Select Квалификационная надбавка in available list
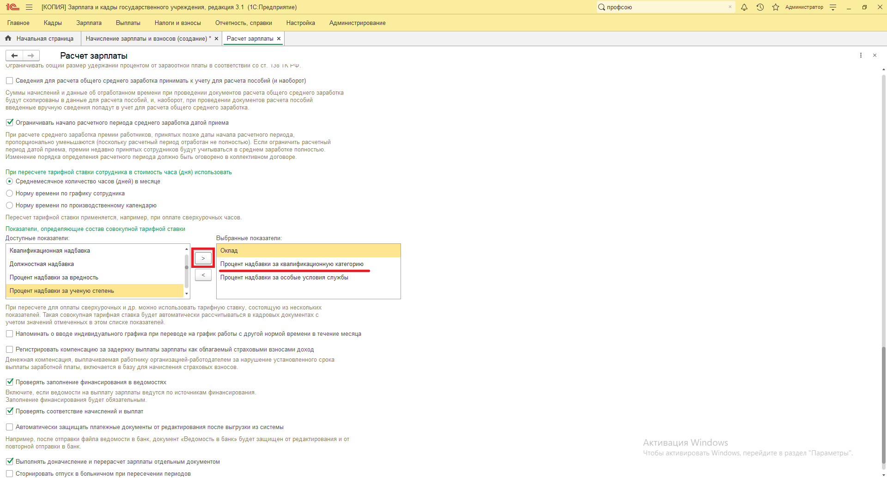 pos(95,251)
